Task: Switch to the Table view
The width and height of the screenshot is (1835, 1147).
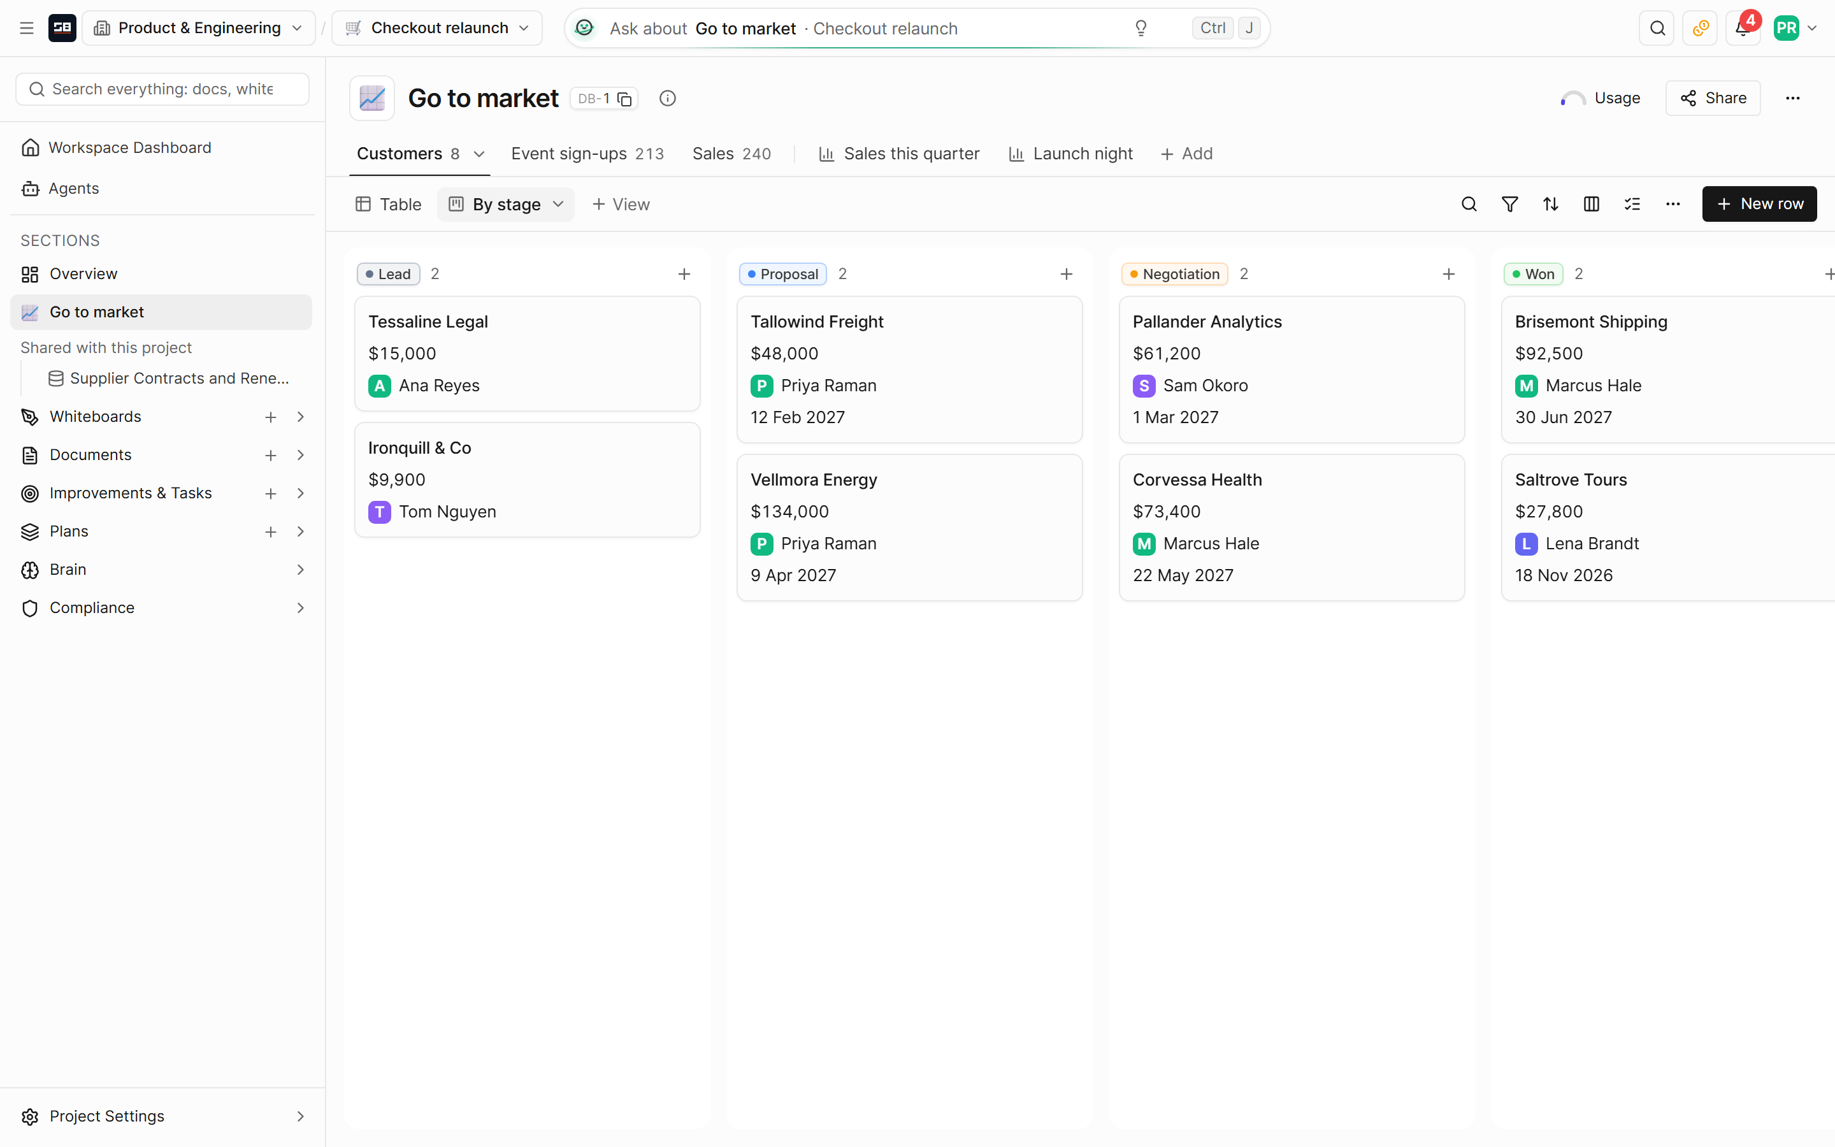Action: 388,204
